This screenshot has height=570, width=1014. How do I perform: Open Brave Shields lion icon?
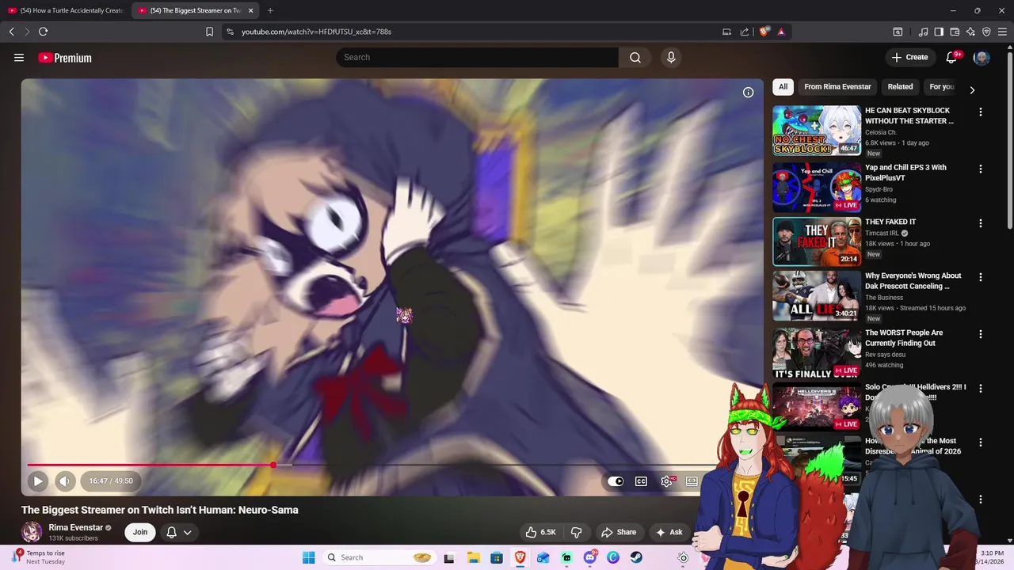coord(764,32)
